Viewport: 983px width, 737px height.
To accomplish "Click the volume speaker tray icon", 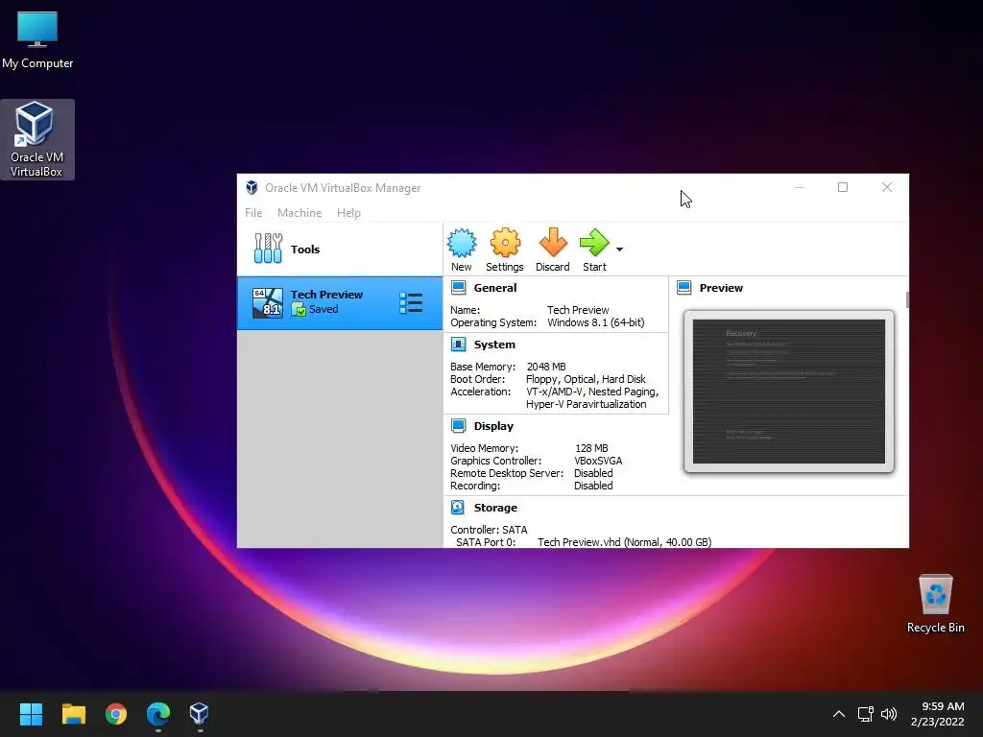I will click(888, 713).
